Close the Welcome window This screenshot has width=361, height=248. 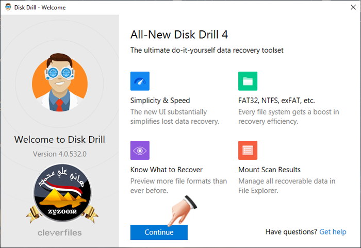(x=353, y=7)
